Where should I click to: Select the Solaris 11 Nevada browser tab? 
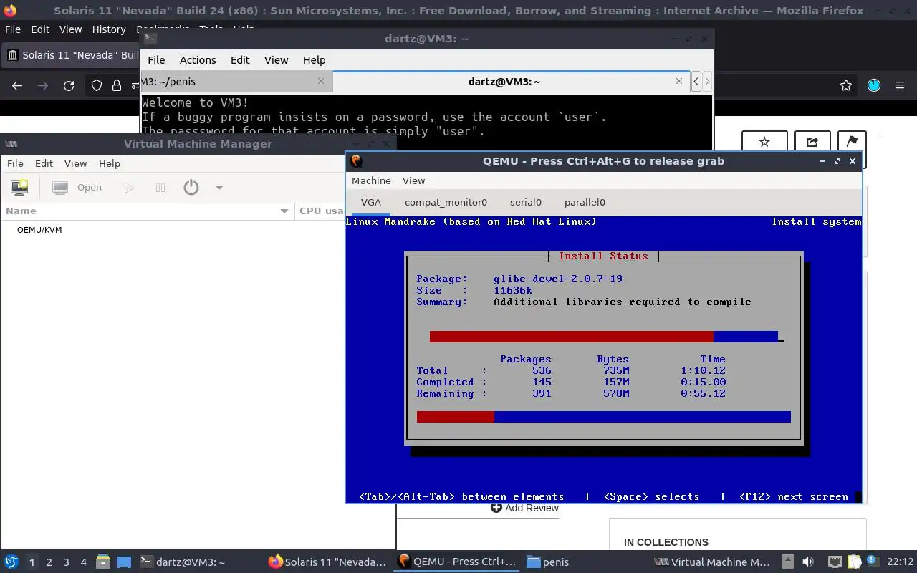(72, 55)
